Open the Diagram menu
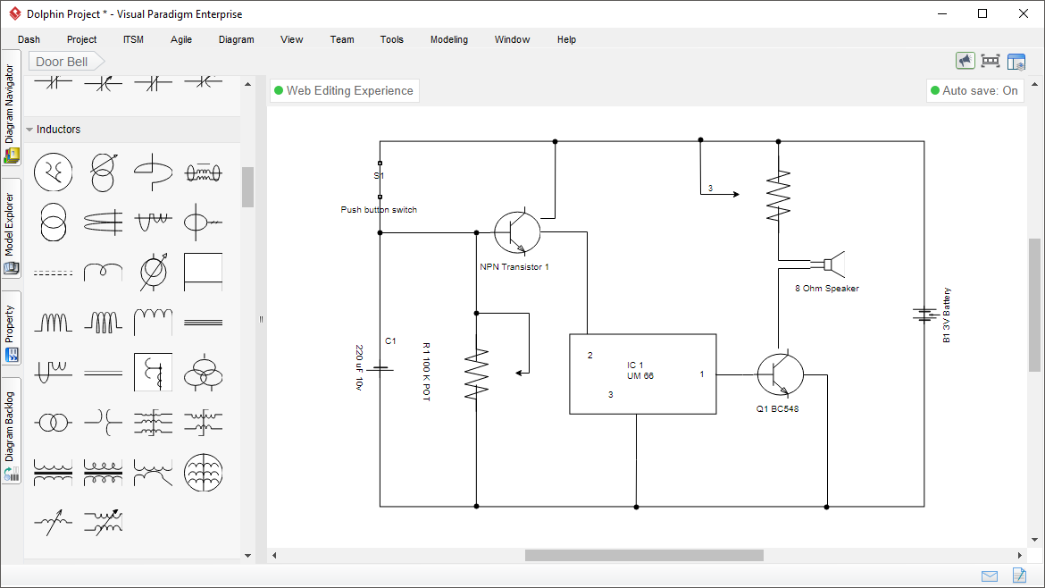The width and height of the screenshot is (1045, 588). 236,39
